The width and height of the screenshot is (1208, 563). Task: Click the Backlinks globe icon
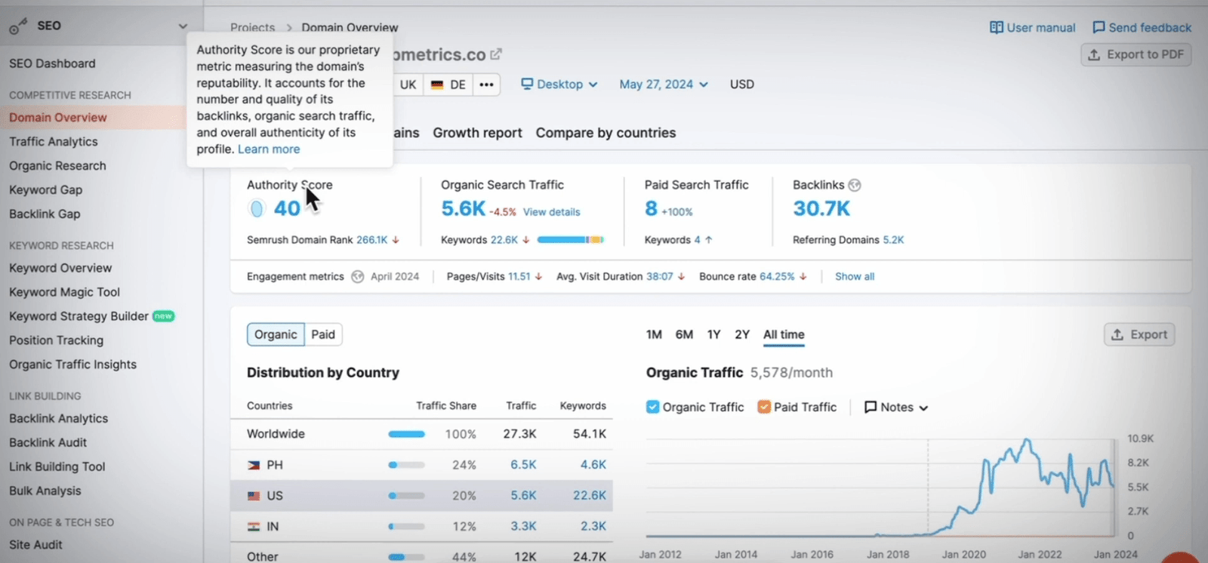[x=855, y=185]
